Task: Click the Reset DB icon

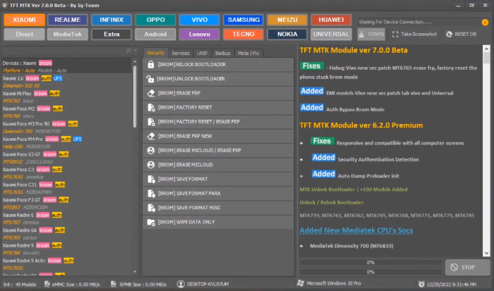Action: click(x=448, y=34)
